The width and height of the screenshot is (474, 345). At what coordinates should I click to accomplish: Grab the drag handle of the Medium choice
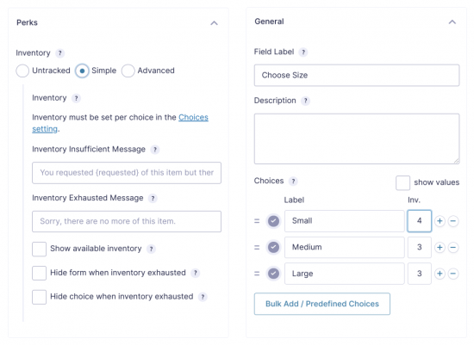click(257, 248)
